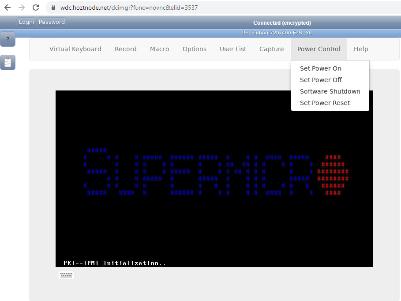This screenshot has width=401, height=301.
Task: Click the Login button
Action: (26, 22)
